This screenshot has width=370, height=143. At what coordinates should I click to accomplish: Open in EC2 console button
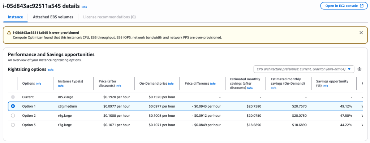(344, 6)
